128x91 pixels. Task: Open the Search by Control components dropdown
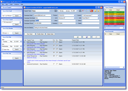[x=20, y=22]
